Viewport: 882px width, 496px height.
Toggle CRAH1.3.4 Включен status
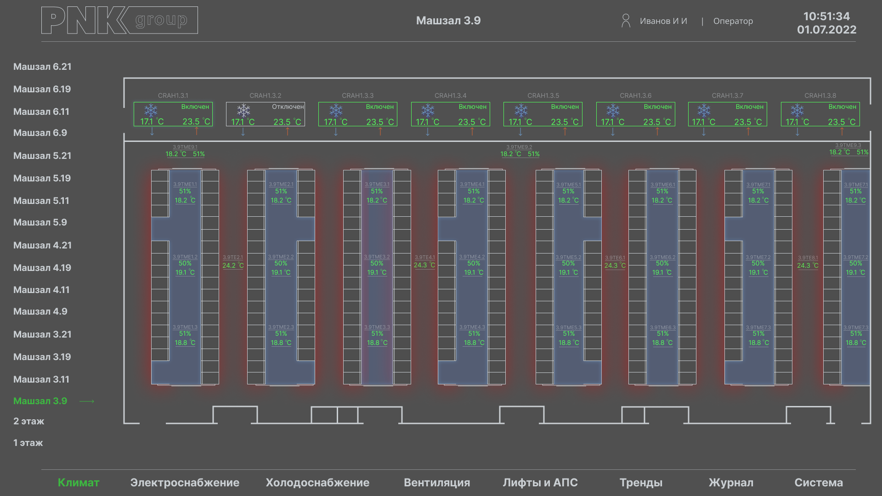(x=472, y=107)
